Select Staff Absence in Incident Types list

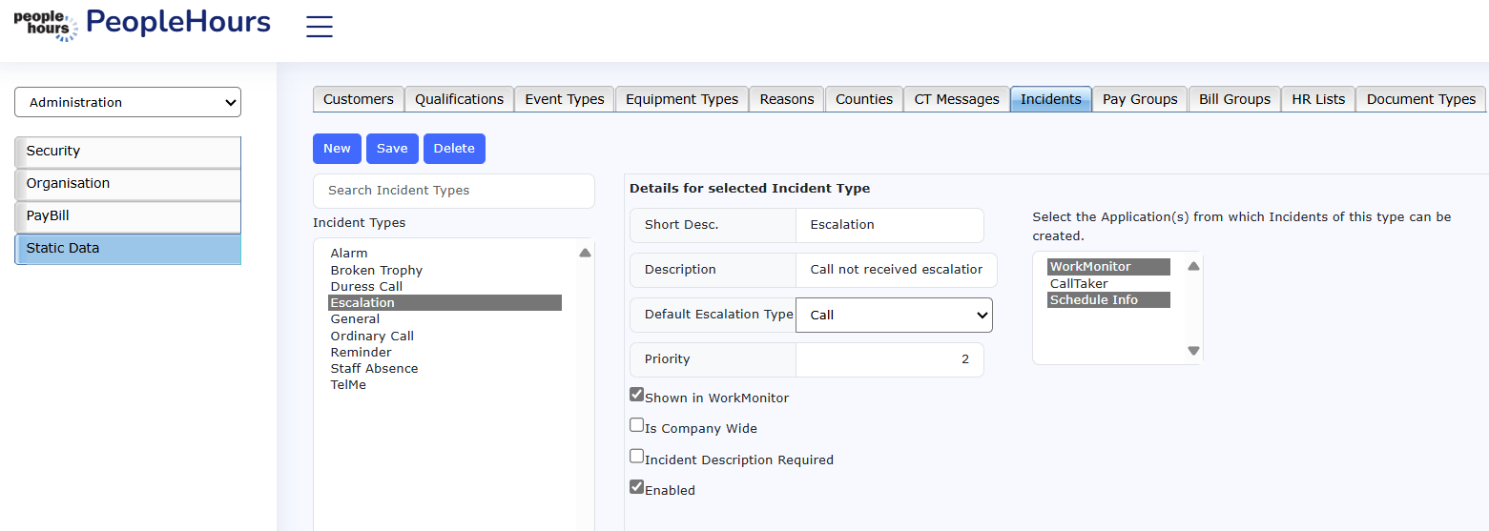(374, 369)
